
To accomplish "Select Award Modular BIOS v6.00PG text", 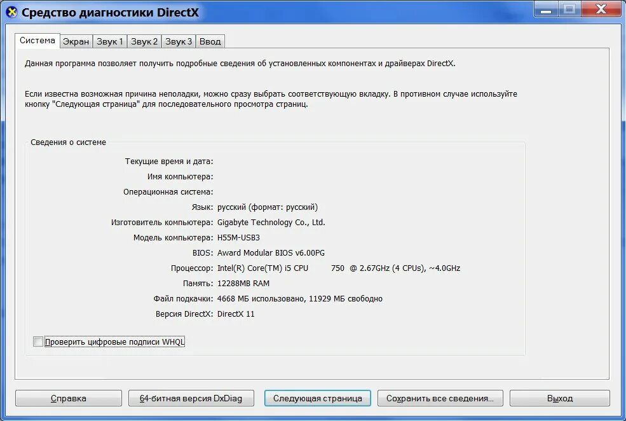I will [x=271, y=253].
